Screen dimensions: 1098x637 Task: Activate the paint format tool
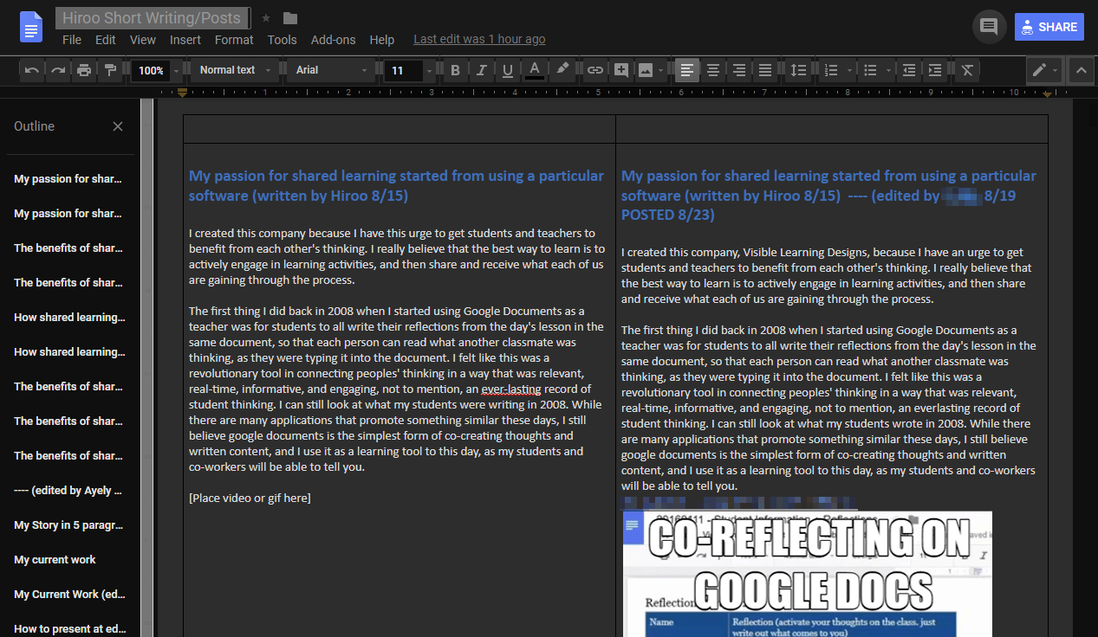[x=110, y=70]
